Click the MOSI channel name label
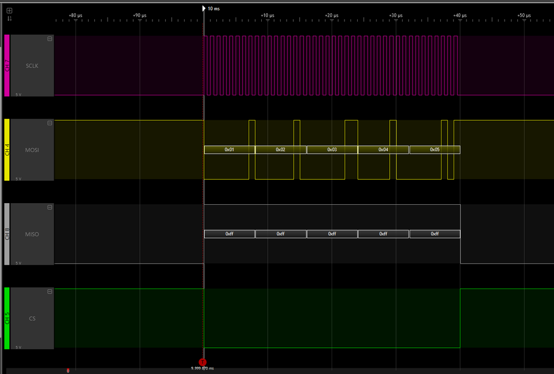The width and height of the screenshot is (554, 374). (x=31, y=150)
